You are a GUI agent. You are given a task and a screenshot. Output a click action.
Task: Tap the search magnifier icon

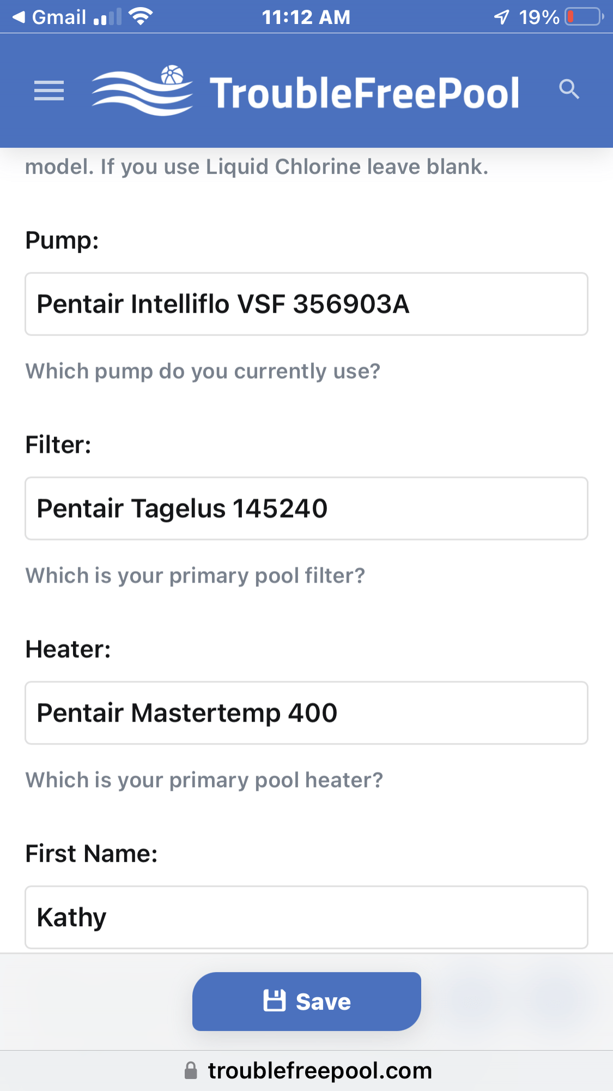click(x=569, y=89)
